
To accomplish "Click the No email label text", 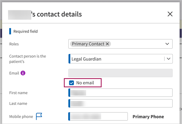I will click(85, 83).
